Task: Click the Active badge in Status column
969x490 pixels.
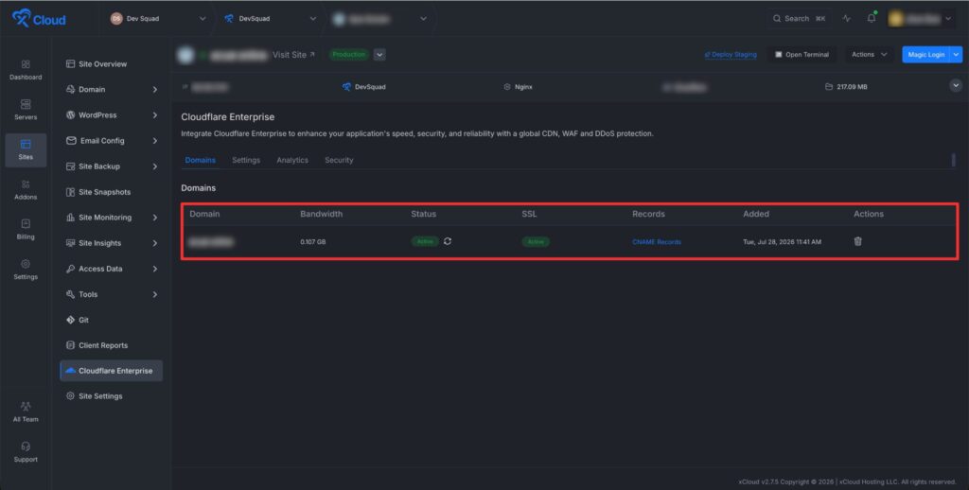Action: point(425,241)
